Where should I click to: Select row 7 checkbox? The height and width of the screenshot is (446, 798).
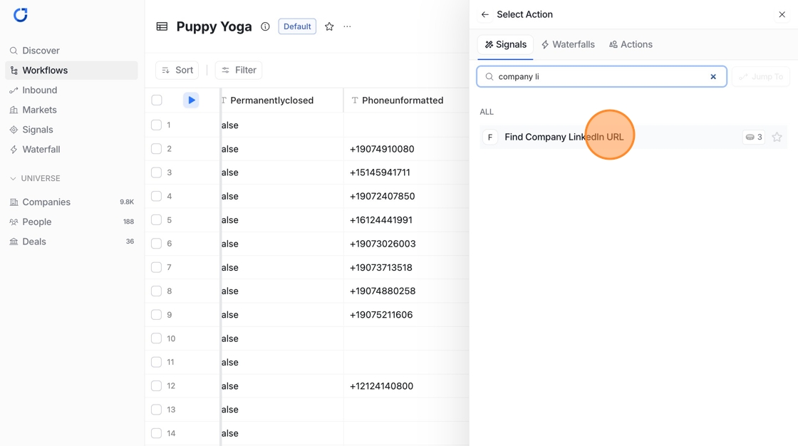coord(156,267)
